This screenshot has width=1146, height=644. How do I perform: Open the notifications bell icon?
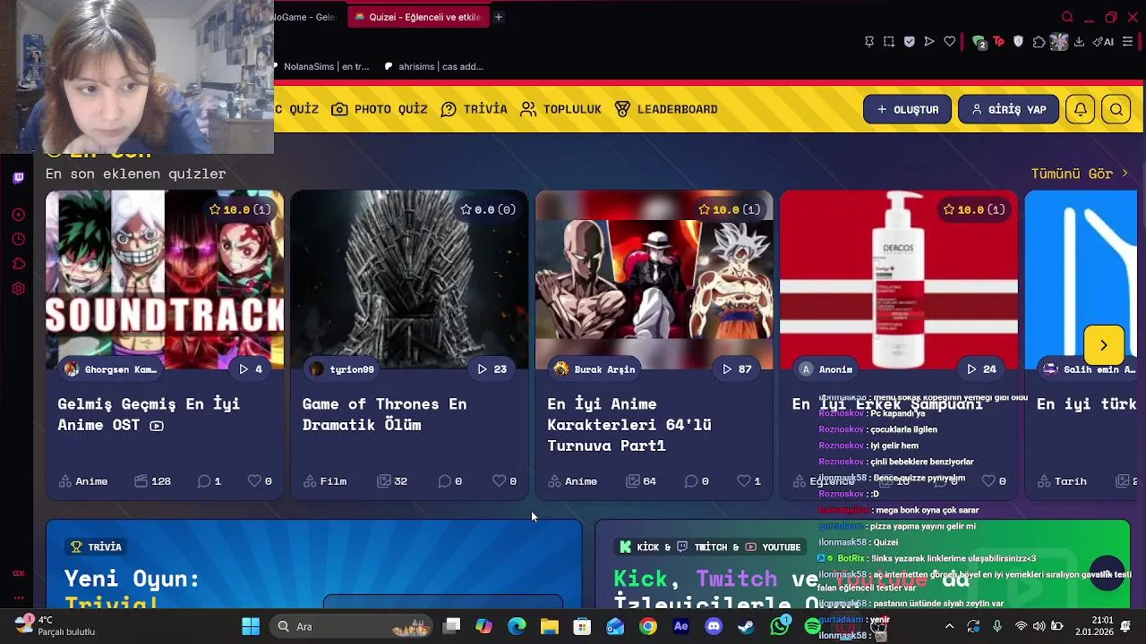[x=1081, y=109]
